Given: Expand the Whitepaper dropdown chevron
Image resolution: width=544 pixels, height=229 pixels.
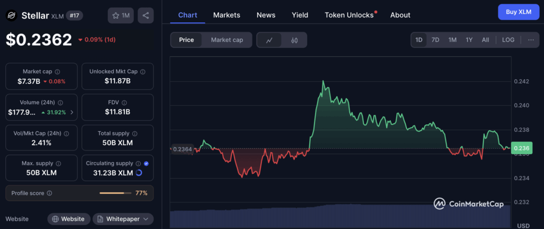Looking at the screenshot, I should coord(146,219).
